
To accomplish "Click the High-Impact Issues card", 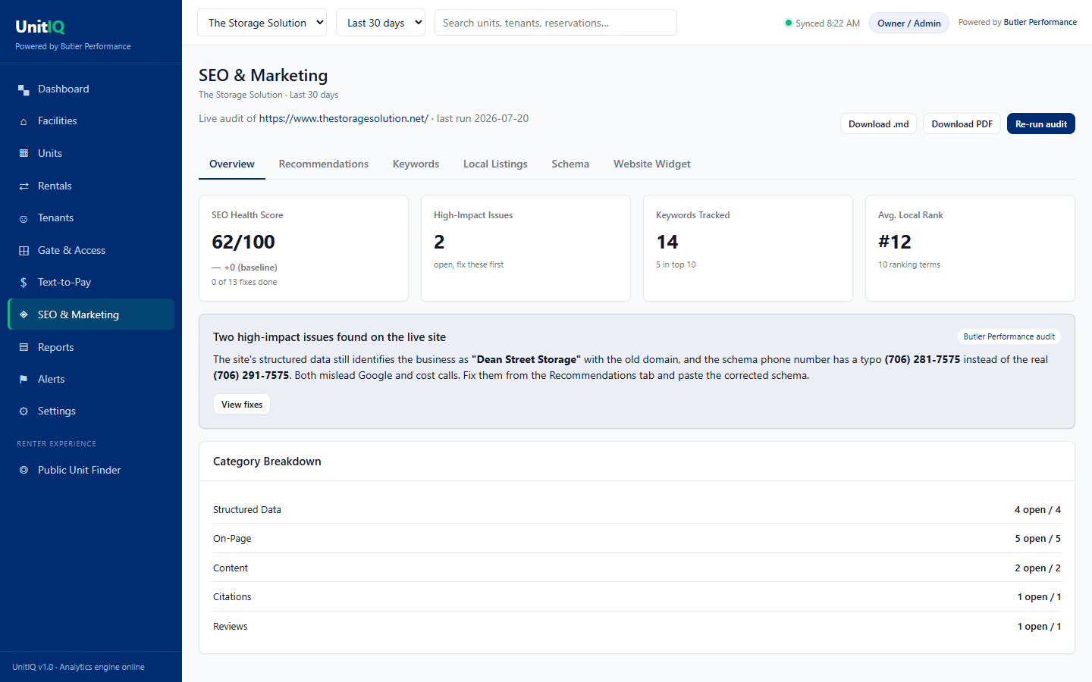I will (x=526, y=249).
